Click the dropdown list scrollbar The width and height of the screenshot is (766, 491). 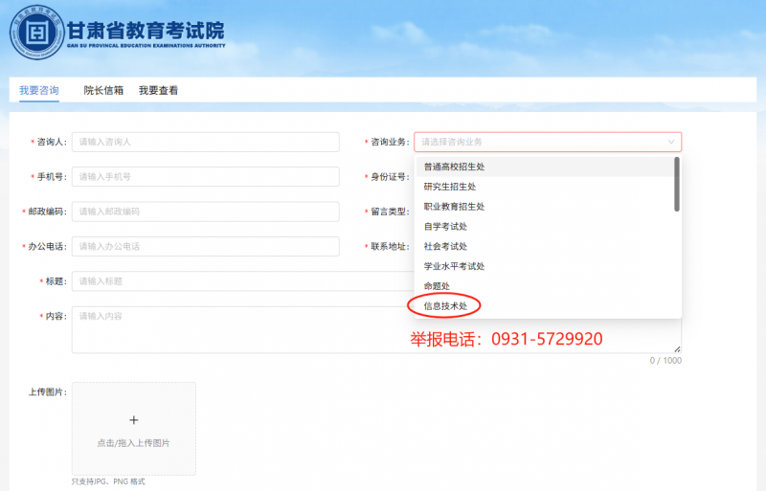[677, 185]
